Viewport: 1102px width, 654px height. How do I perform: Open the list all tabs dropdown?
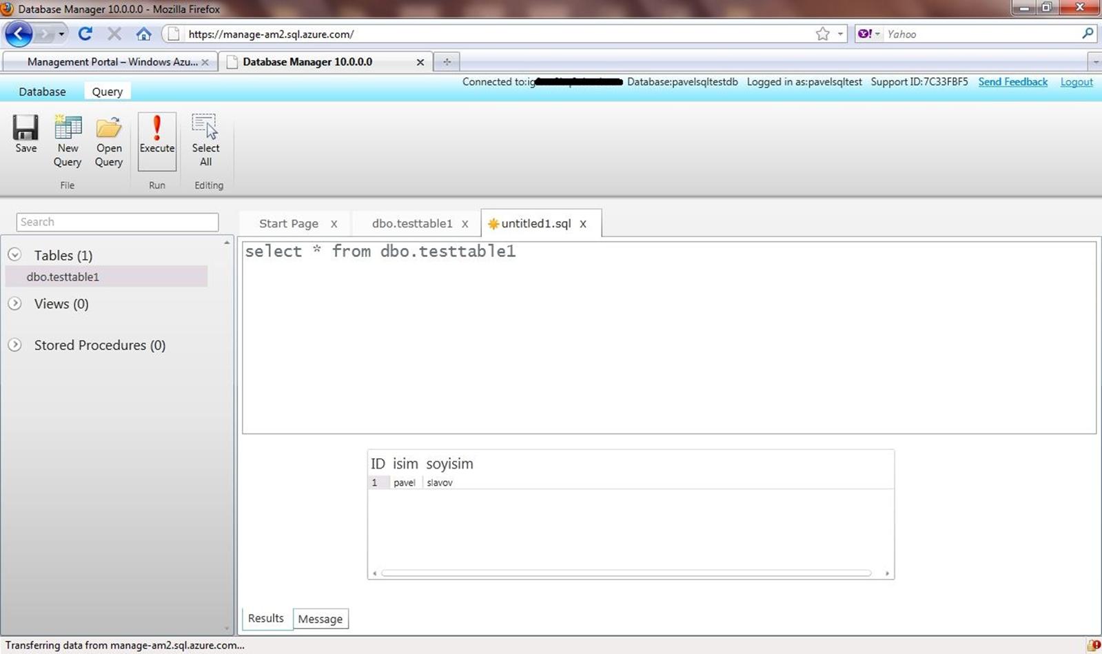tap(1095, 62)
